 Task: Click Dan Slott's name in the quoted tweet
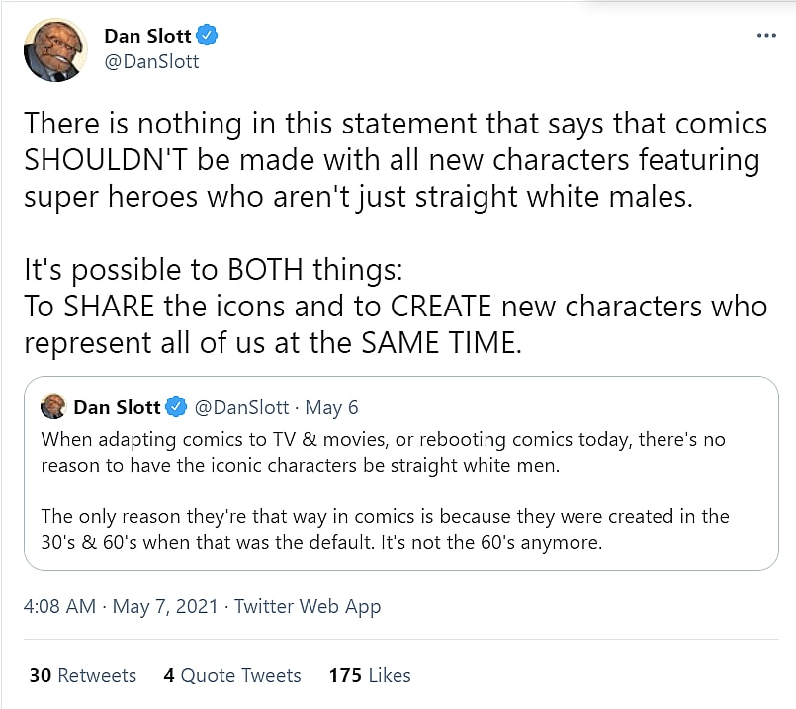coord(116,407)
